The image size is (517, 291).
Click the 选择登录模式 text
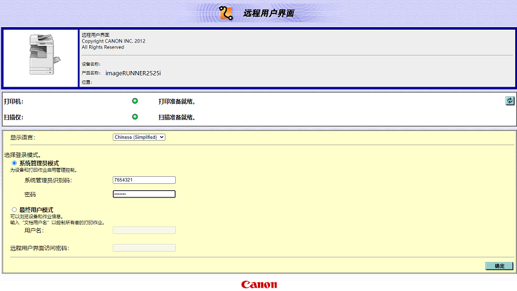[23, 155]
